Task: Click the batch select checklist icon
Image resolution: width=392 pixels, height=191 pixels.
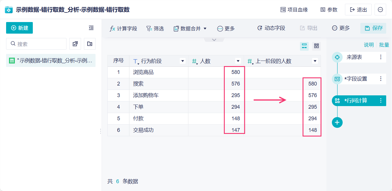Action: click(75, 44)
